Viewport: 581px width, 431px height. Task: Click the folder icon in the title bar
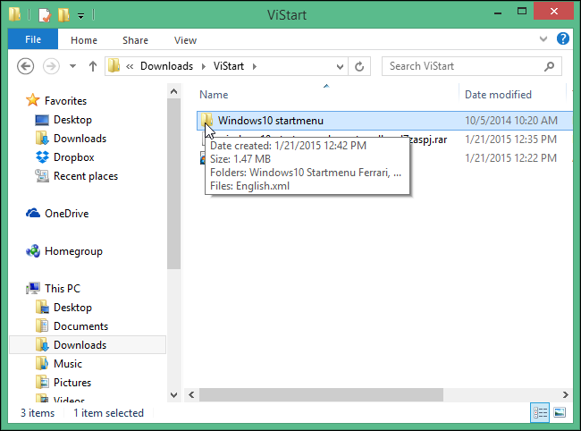(15, 14)
